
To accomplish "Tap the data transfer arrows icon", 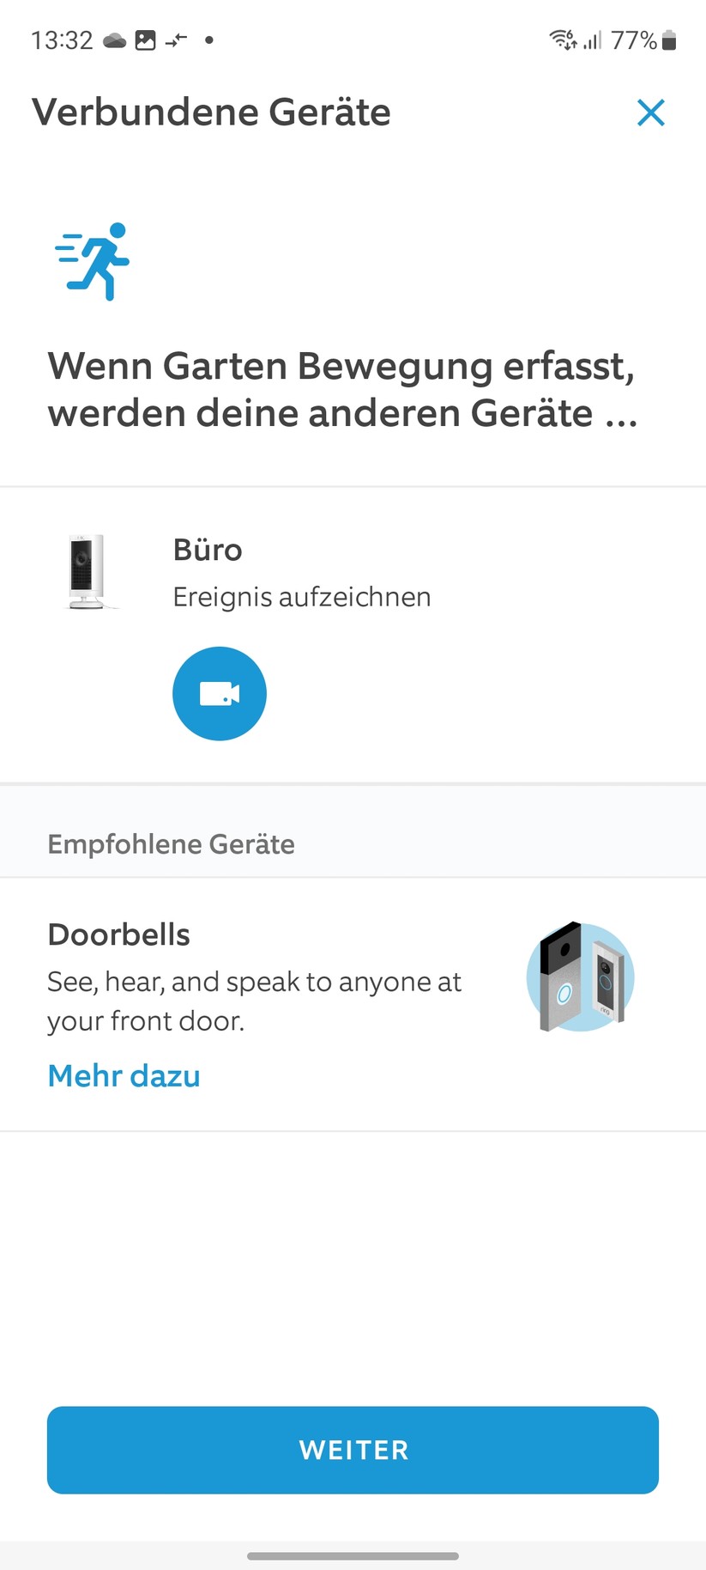I will point(176,40).
